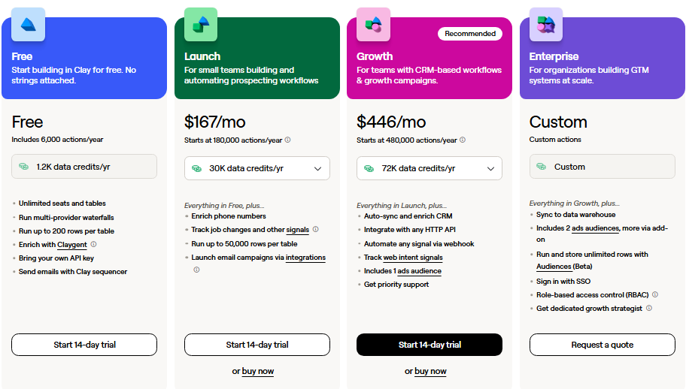Image resolution: width=686 pixels, height=389 pixels.
Task: Click buy now link under Launch plan
Action: click(258, 371)
